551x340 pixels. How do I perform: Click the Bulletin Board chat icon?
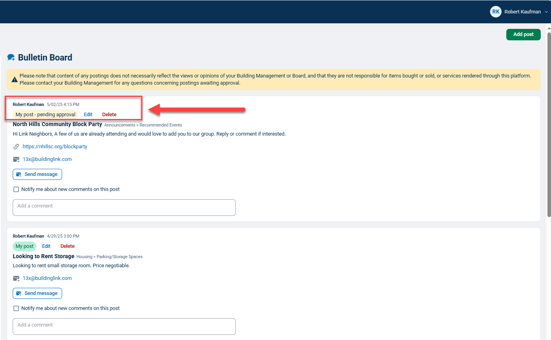[x=11, y=58]
